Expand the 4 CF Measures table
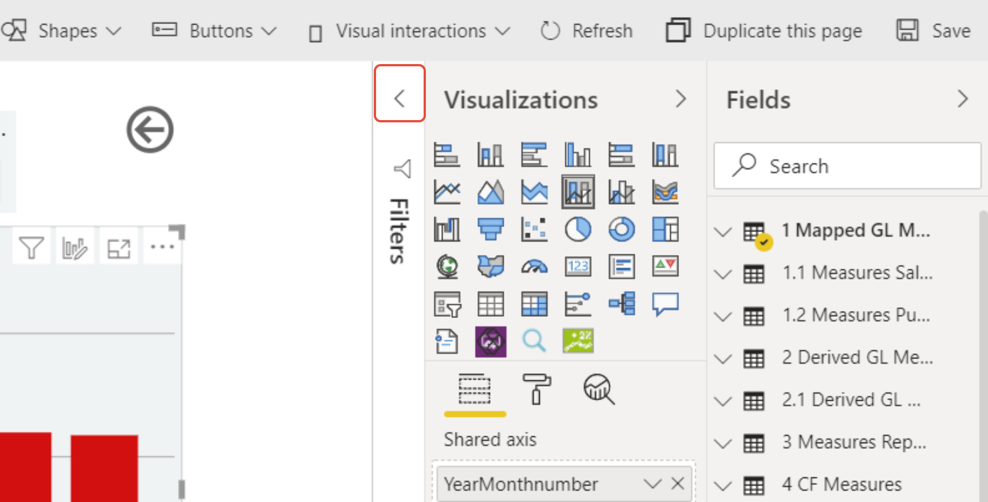988x502 pixels. 724,485
